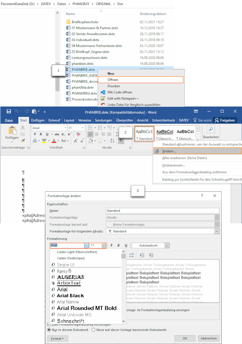The height and width of the screenshot is (344, 242).
Task: Toggle paragraph marks pilcrow icon
Action: click(121, 141)
